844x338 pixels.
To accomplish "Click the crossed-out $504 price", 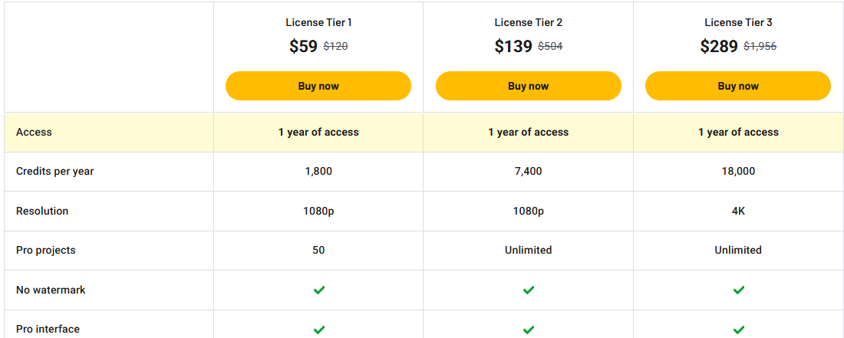I will pos(550,46).
